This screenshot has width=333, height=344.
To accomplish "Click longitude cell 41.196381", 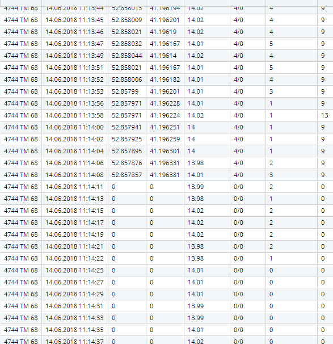I will click(x=165, y=175).
